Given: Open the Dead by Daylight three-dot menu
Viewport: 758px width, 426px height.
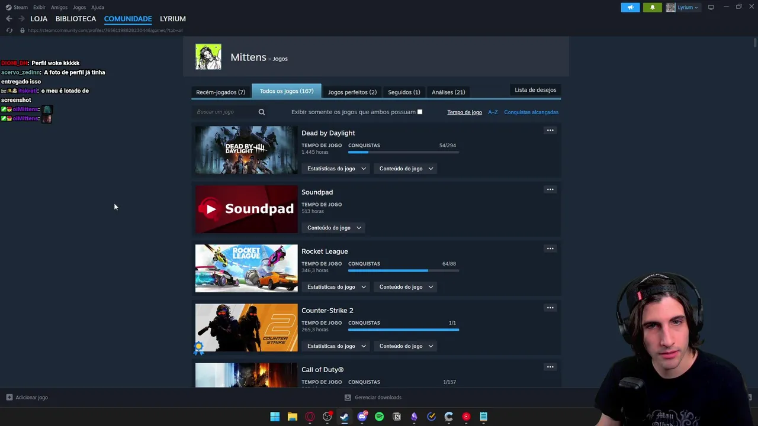Looking at the screenshot, I should click(x=550, y=130).
